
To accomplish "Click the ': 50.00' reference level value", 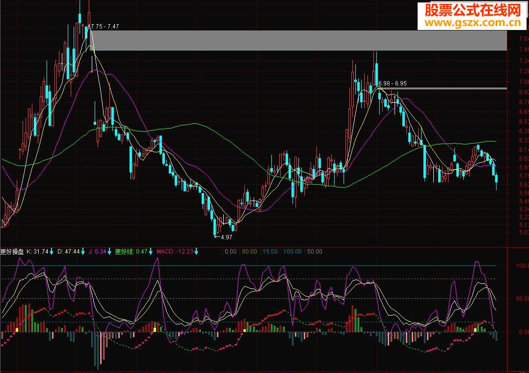I will [x=314, y=252].
